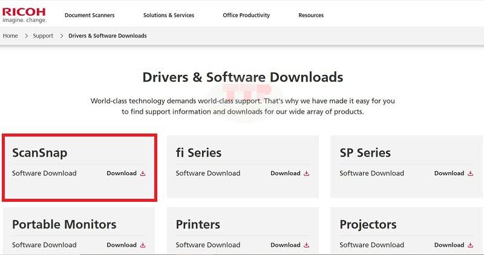484x255 pixels.
Task: Click the fi Series Download link text
Action: point(285,173)
